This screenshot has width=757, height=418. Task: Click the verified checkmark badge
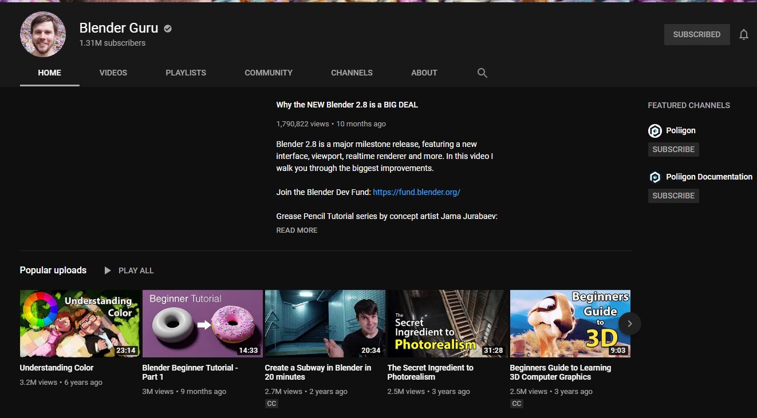coord(168,28)
